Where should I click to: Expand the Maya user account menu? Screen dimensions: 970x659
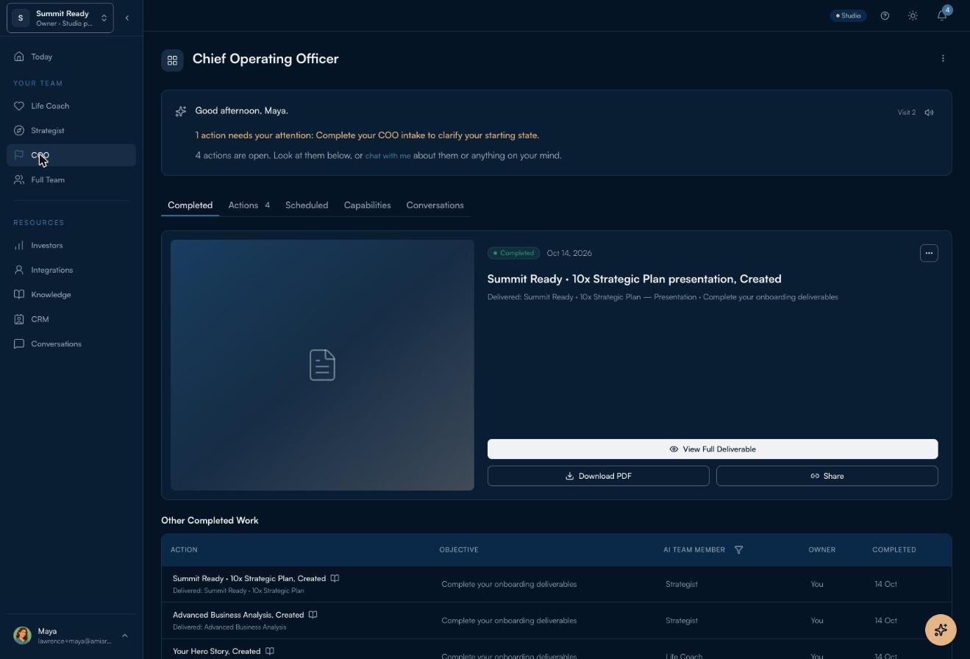[x=71, y=635]
